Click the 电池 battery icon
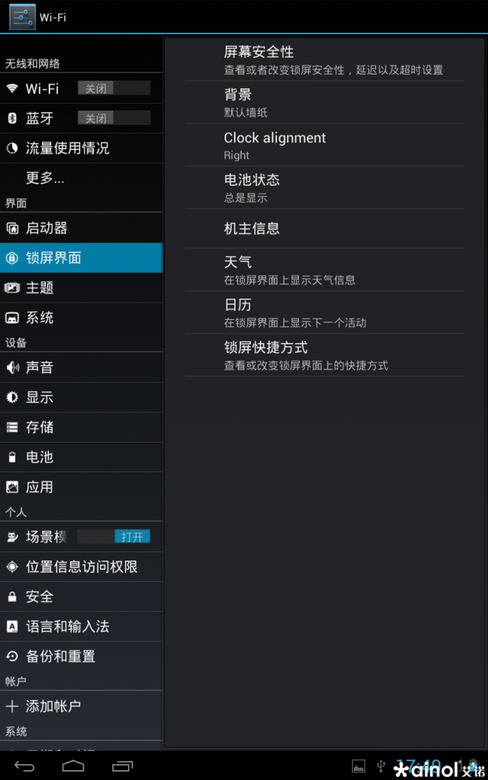This screenshot has height=780, width=488. (12, 457)
